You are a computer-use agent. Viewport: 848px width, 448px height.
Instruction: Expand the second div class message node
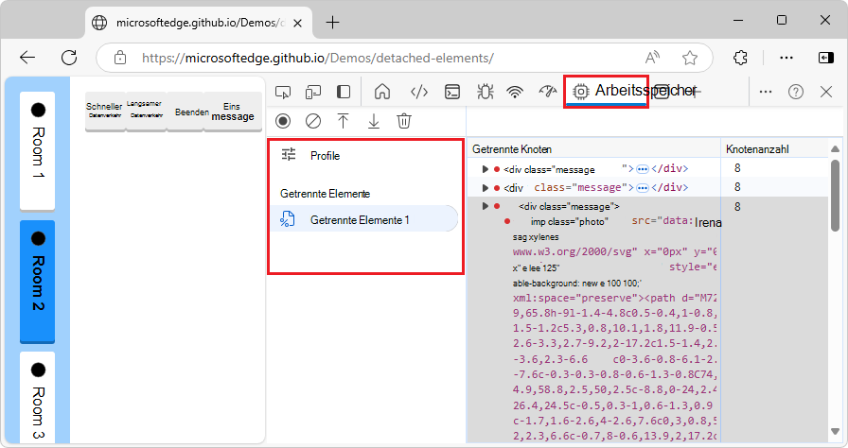coord(486,187)
